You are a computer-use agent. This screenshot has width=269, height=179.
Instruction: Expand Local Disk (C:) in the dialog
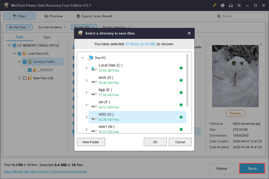pyautogui.click(x=87, y=68)
